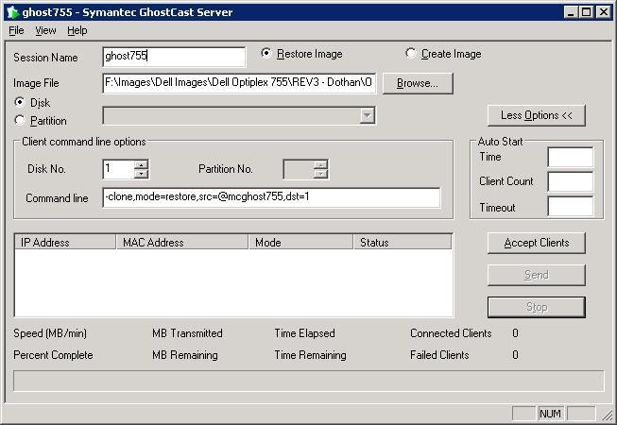Click the Accept Clients button
This screenshot has height=425, width=617.
click(537, 243)
